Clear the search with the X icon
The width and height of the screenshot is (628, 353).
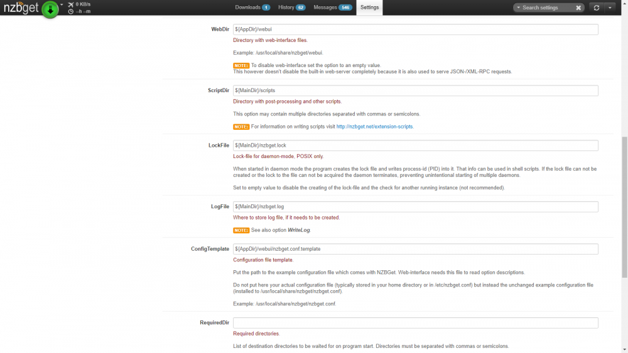(x=578, y=8)
